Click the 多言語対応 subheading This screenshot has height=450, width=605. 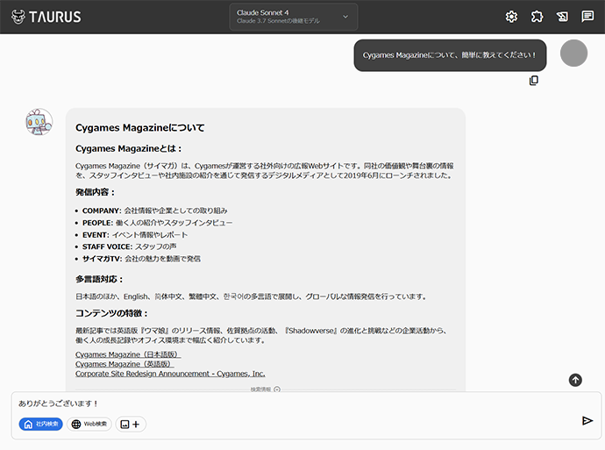click(99, 279)
